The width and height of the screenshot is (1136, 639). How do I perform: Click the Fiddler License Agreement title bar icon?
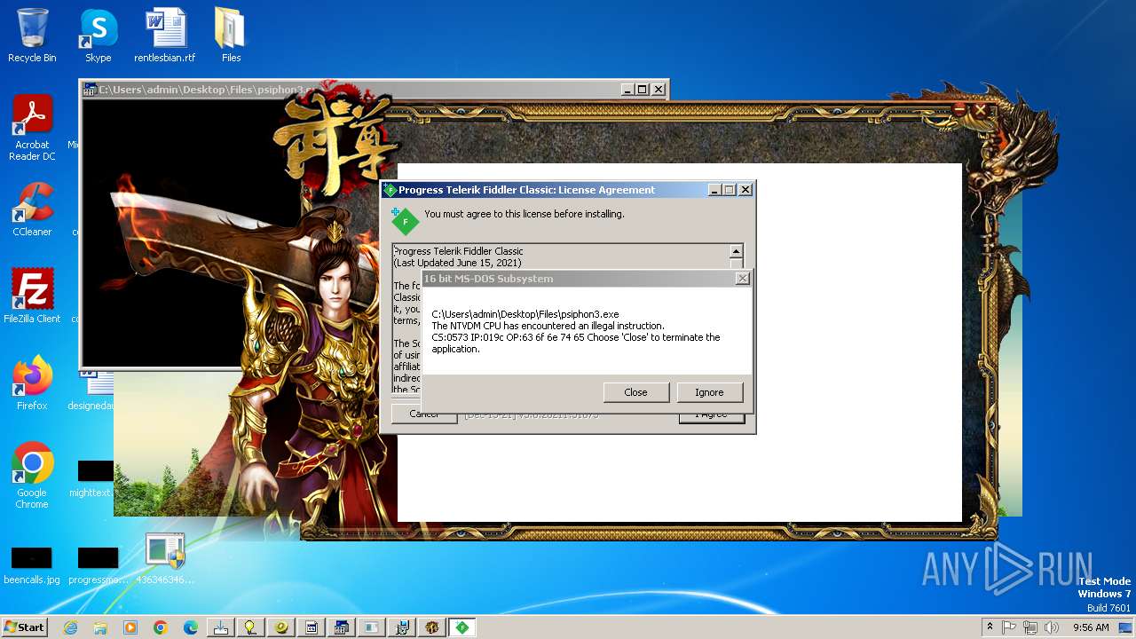[x=390, y=190]
